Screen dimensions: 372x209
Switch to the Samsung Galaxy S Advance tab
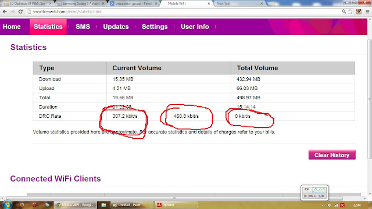tap(81, 3)
